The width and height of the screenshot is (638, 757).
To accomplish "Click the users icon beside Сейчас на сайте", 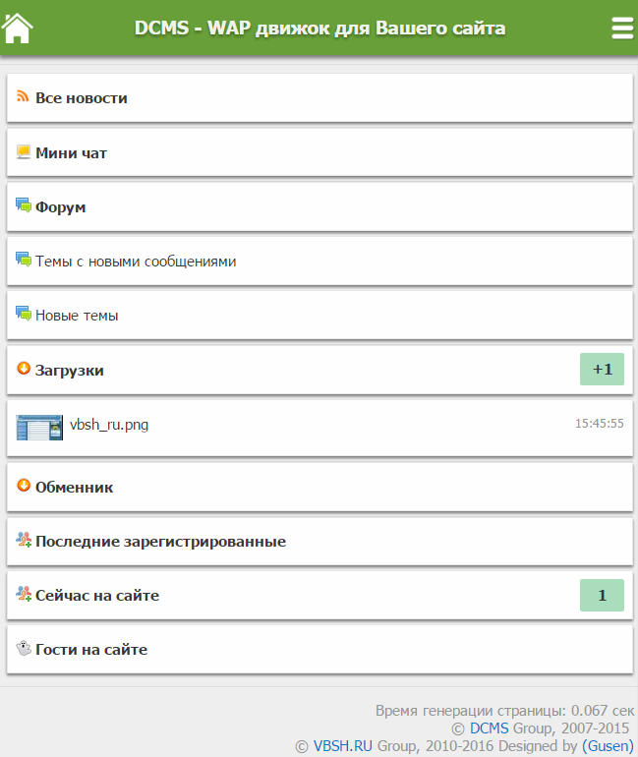I will (24, 594).
